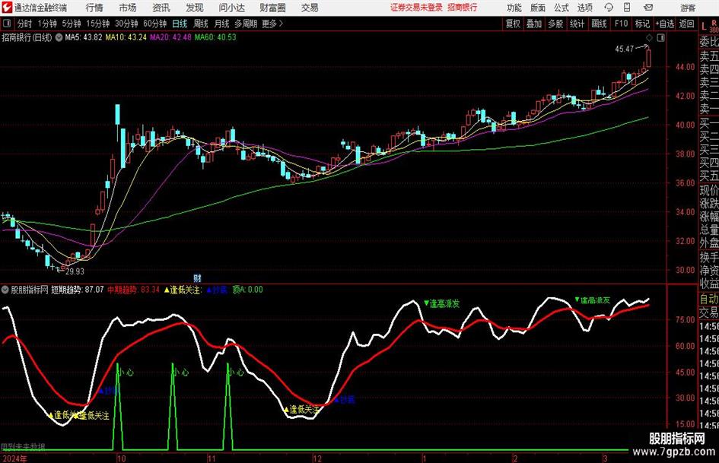Viewport: 719px width, 463px height.
Task: Switch to 周线 weekly tab
Action: point(201,24)
